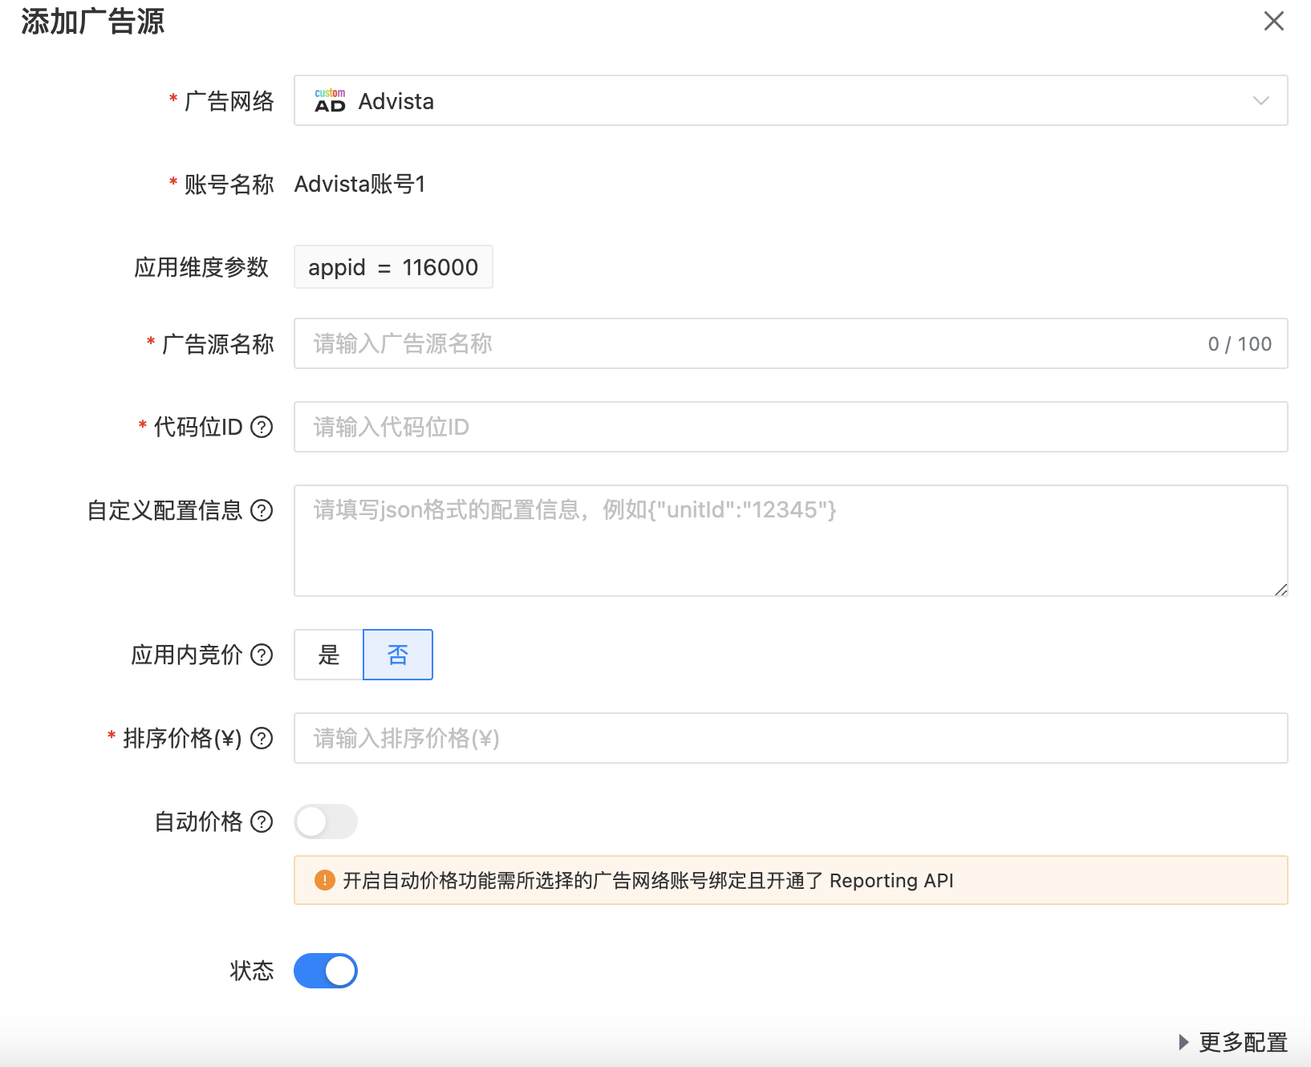1311x1067 pixels.
Task: Click help icon next to 自动价格
Action: click(x=262, y=822)
